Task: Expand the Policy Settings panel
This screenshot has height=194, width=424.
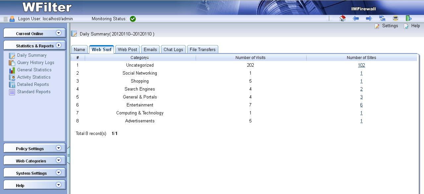Action: point(59,148)
